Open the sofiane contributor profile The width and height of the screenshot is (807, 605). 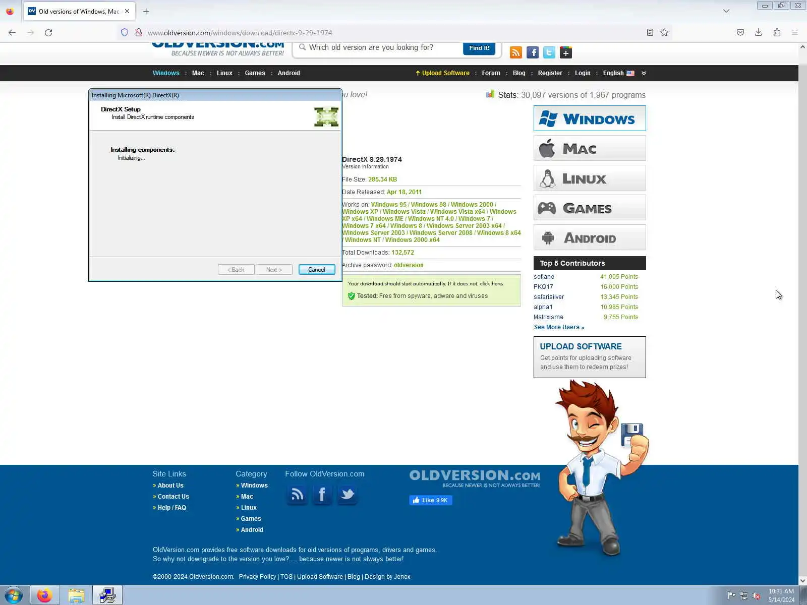[544, 277]
